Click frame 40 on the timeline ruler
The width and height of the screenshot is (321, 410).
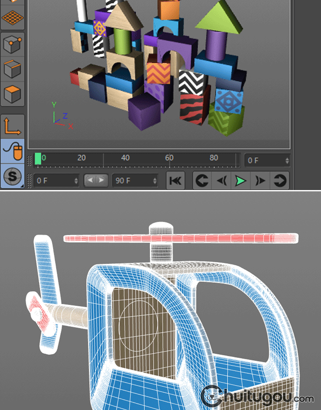point(125,158)
